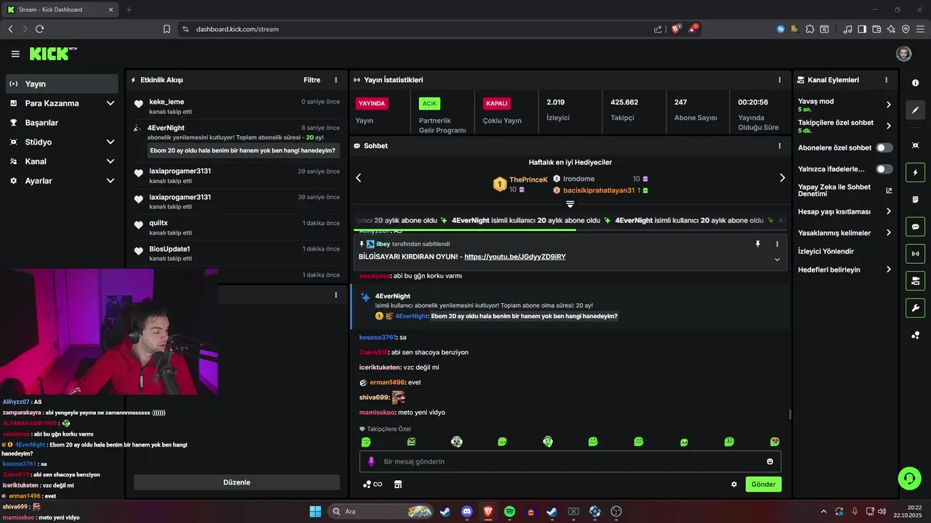This screenshot has width=931, height=523.
Task: Click the Kick logo
Action: (x=52, y=54)
